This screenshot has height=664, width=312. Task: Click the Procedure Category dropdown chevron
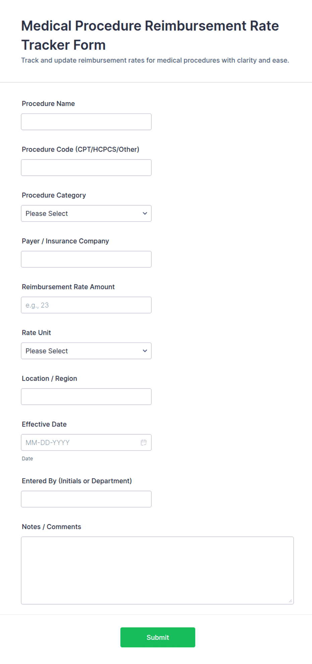click(145, 213)
